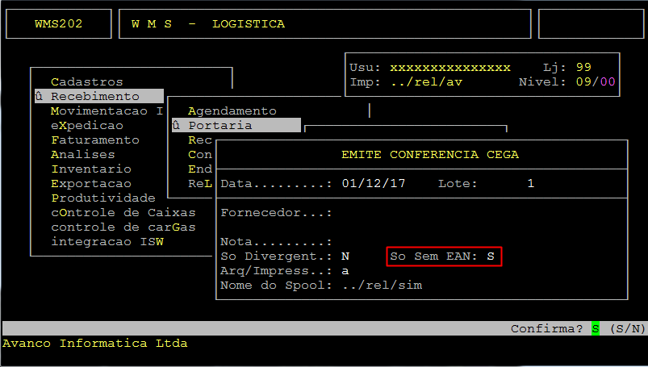Toggle the So Sem EAN value

490,256
